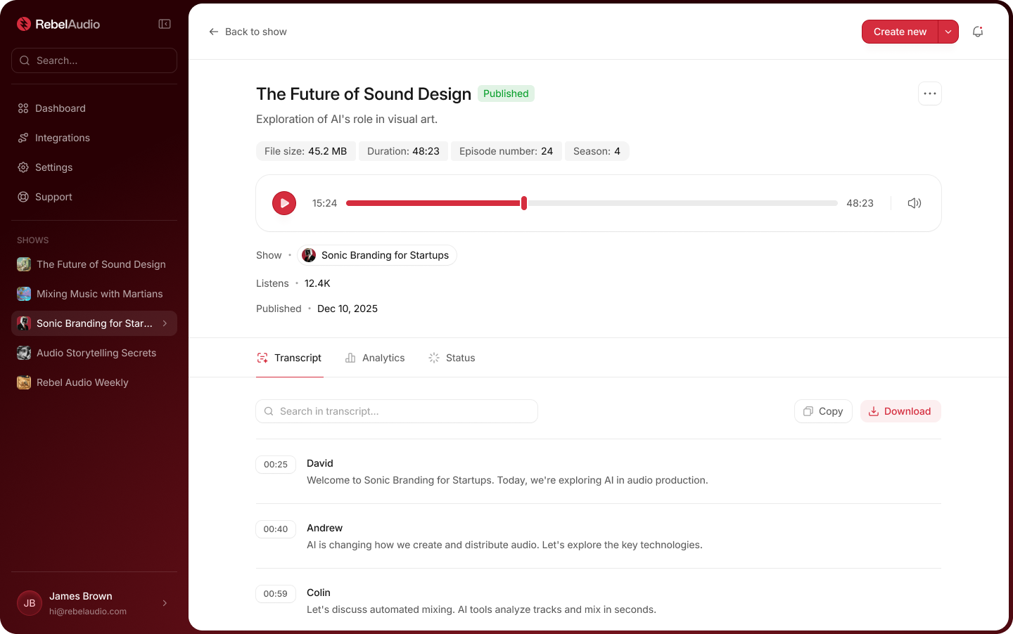Expand the James Brown profile chevron
The height and width of the screenshot is (634, 1013).
click(x=165, y=603)
